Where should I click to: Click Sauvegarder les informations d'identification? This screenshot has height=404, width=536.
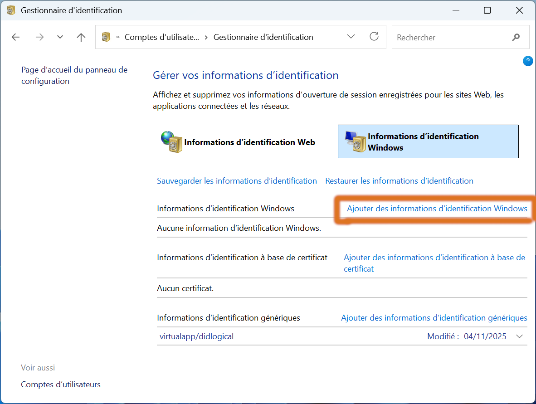coord(237,180)
